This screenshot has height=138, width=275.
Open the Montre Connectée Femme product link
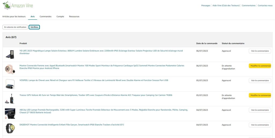(102, 67)
